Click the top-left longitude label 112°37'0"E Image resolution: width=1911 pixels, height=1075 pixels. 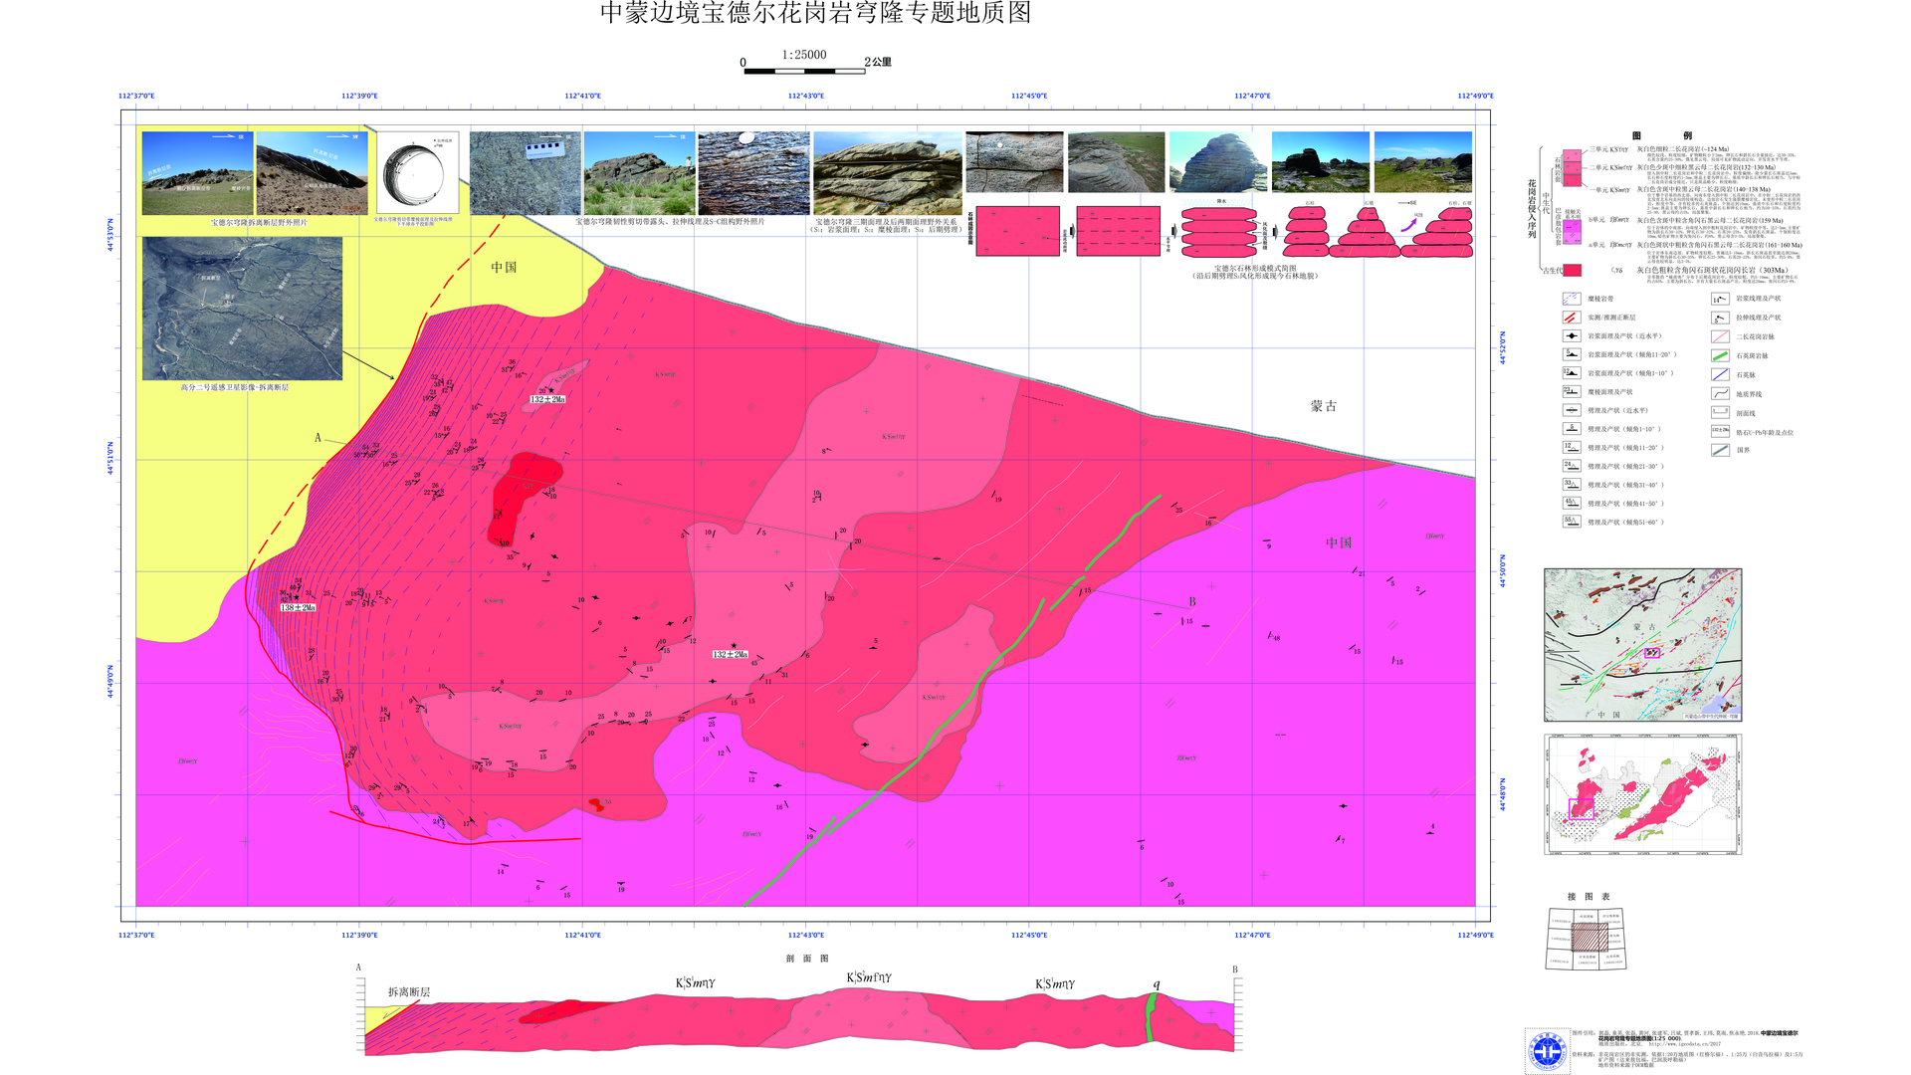136,97
